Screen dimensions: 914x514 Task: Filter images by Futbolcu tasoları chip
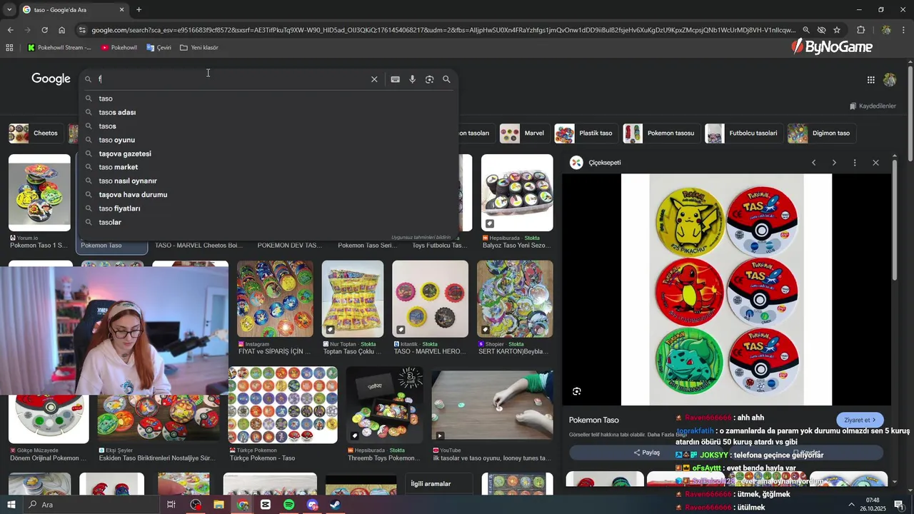tap(743, 133)
